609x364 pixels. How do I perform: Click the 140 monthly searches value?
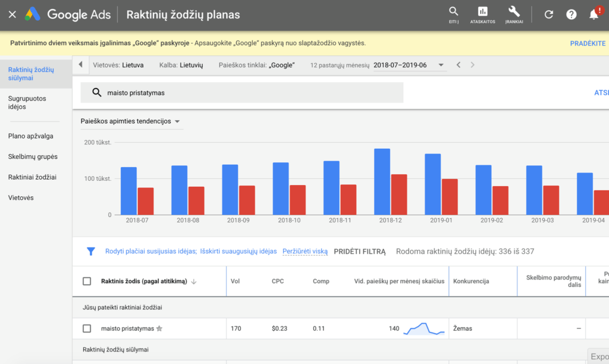tap(394, 329)
